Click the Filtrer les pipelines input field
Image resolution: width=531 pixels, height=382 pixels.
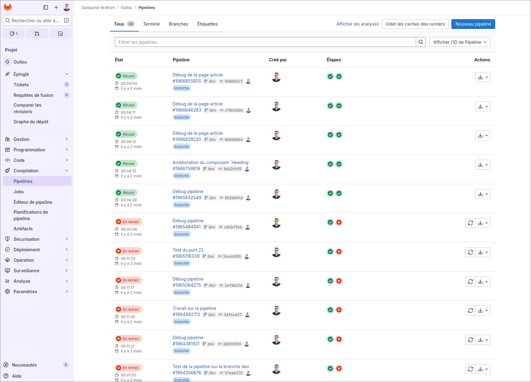click(265, 42)
